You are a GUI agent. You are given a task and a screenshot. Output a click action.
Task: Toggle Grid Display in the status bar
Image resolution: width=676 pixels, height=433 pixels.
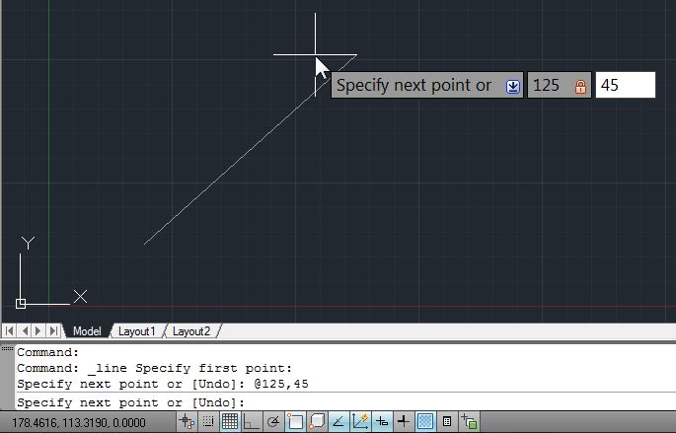pyautogui.click(x=229, y=422)
